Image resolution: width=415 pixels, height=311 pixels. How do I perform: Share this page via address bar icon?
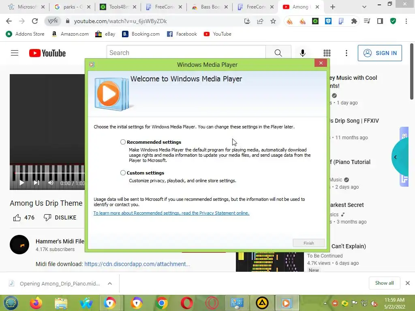(260, 21)
